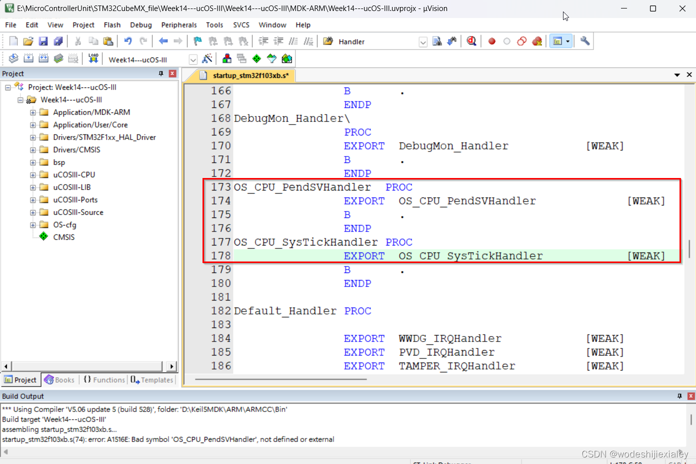Open the SVCS menu
696x464 pixels.
(241, 25)
